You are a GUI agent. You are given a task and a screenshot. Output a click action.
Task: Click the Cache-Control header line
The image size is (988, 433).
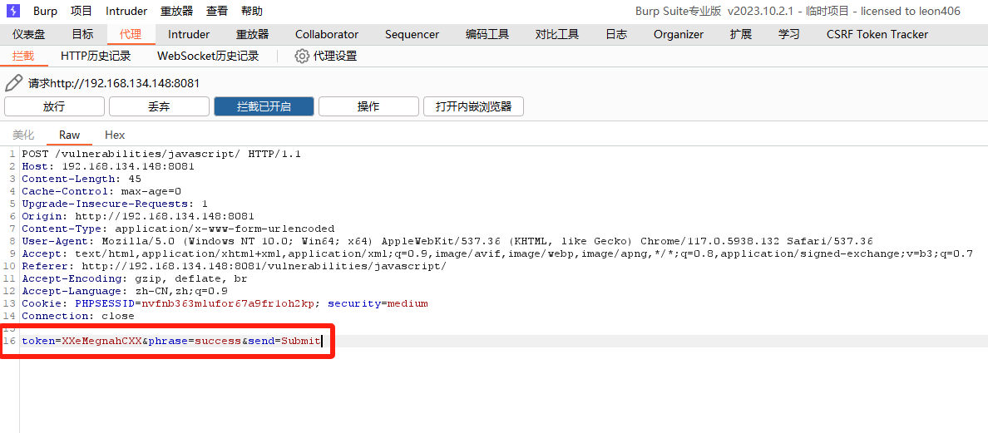[101, 191]
